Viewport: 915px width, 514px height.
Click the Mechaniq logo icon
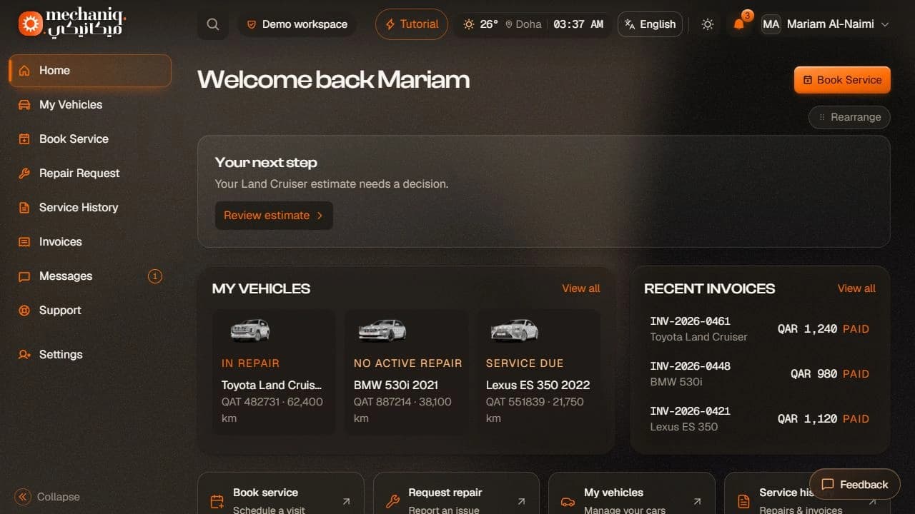(x=30, y=24)
